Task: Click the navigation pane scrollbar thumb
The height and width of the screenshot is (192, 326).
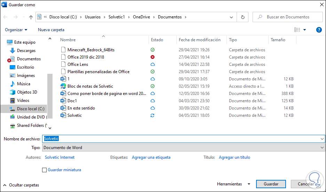Action: (x=50, y=96)
